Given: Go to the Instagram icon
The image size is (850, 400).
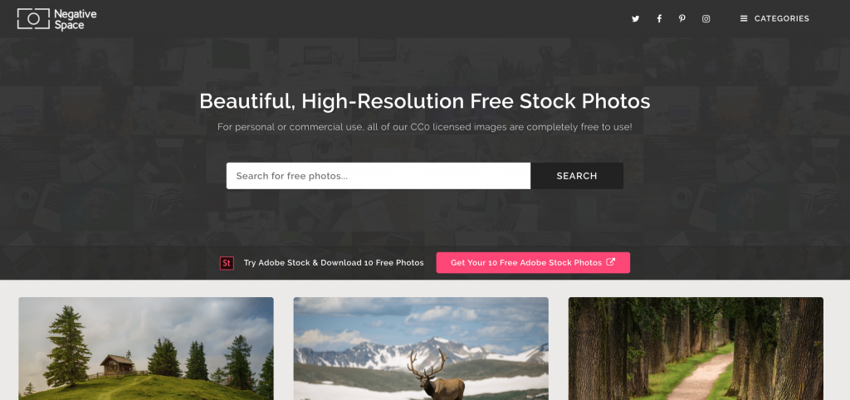Looking at the screenshot, I should (706, 18).
